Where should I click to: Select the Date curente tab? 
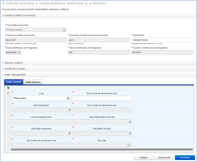(13, 82)
